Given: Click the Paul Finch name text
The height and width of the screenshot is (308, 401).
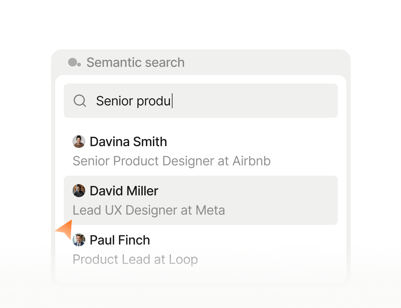Looking at the screenshot, I should (120, 240).
